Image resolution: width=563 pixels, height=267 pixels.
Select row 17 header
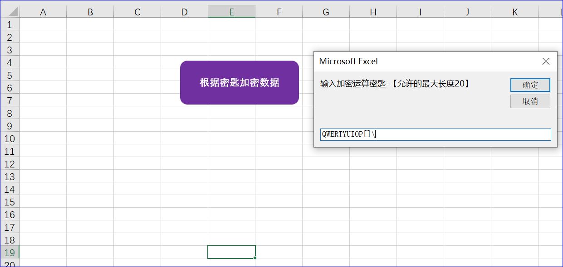[x=10, y=227]
